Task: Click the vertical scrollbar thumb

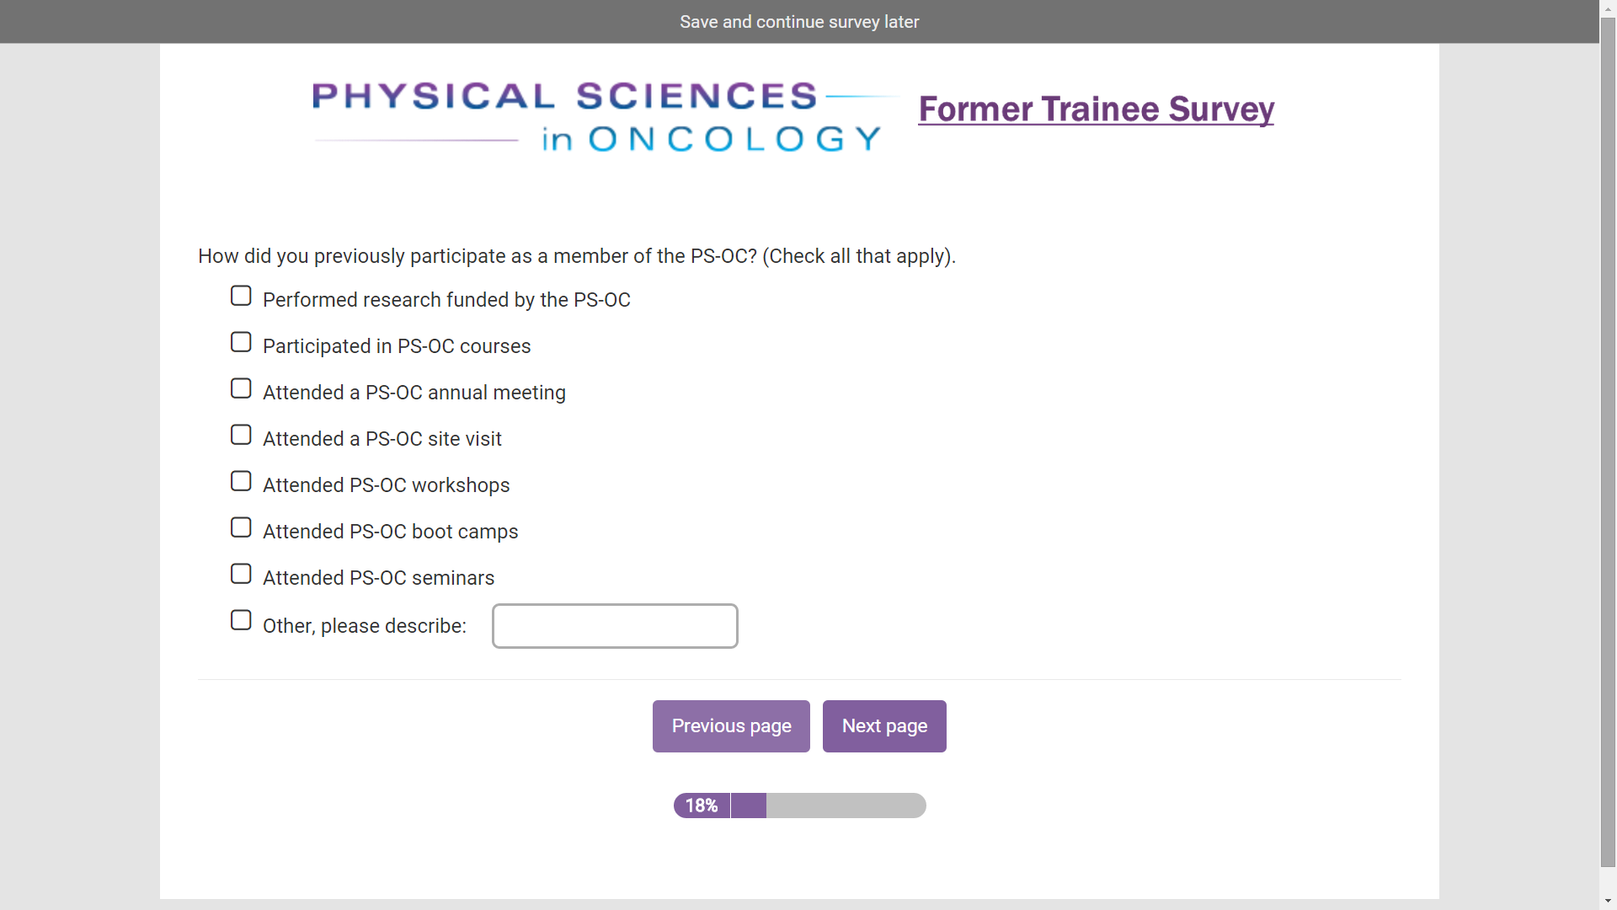Action: click(x=1608, y=438)
